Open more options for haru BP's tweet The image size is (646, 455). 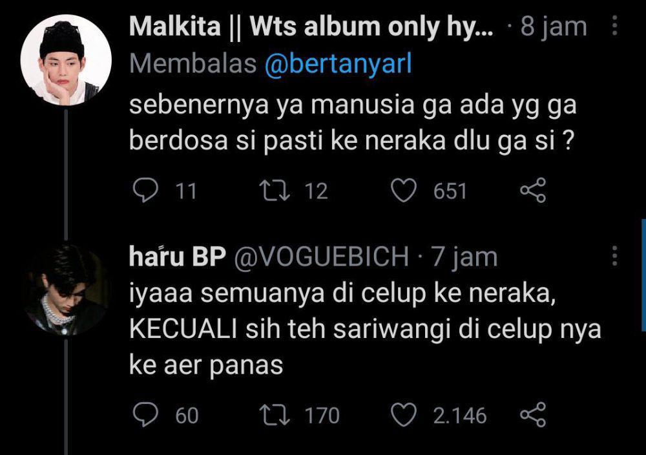(614, 255)
